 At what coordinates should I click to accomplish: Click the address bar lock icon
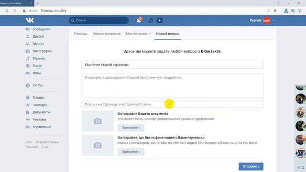(24, 11)
